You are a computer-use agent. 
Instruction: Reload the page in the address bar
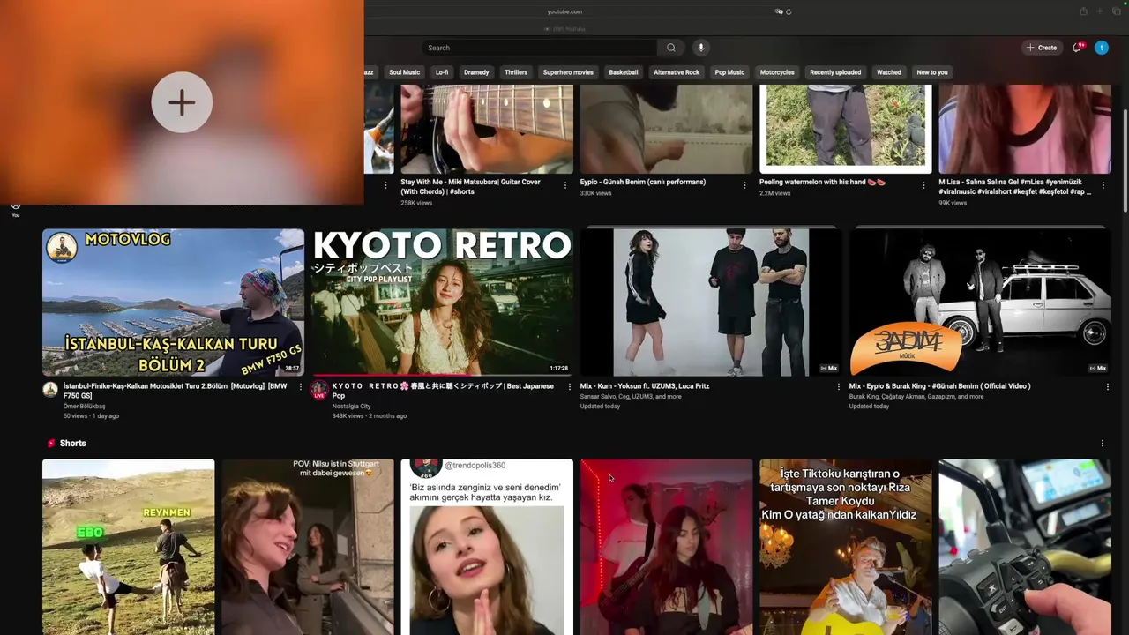(x=788, y=11)
